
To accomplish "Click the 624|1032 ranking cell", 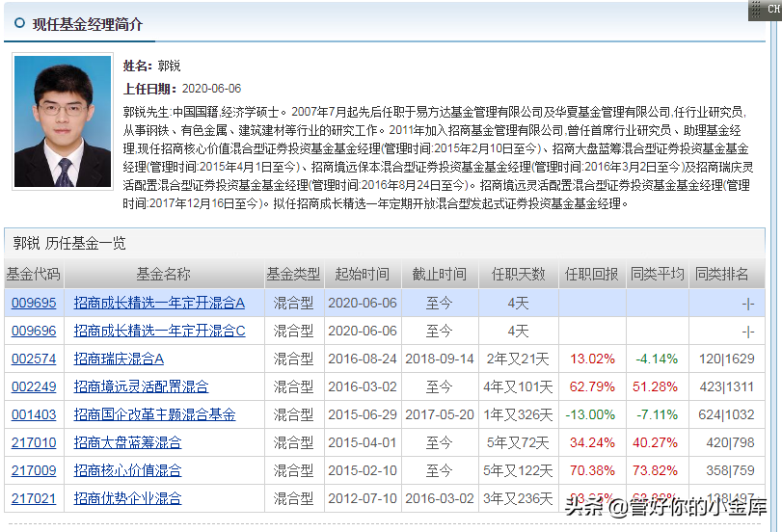I will click(727, 414).
